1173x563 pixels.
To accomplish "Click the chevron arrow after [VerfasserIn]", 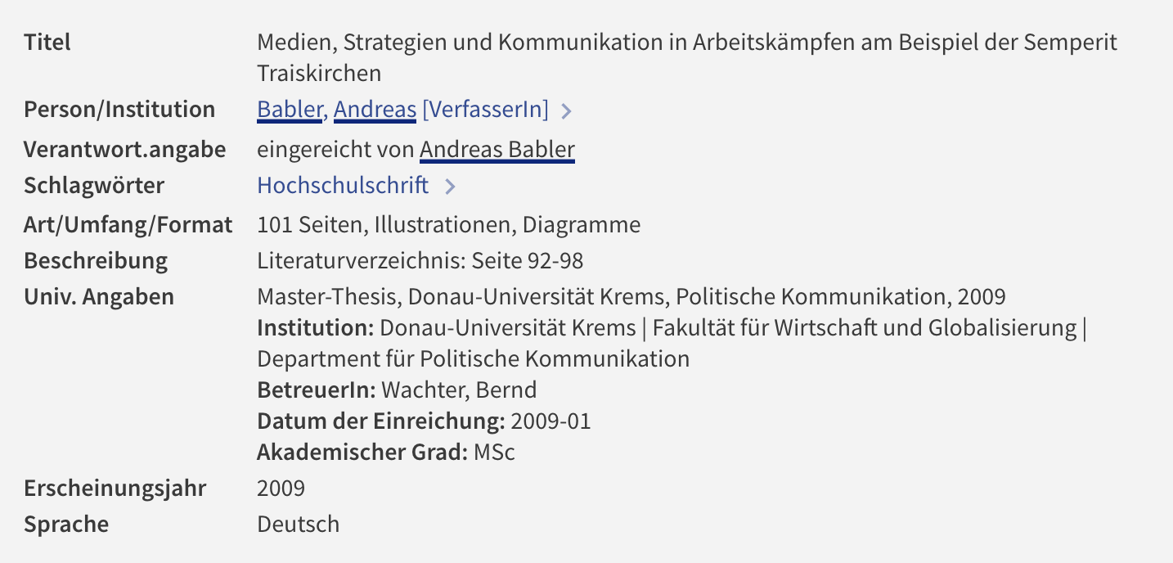I will coord(567,110).
